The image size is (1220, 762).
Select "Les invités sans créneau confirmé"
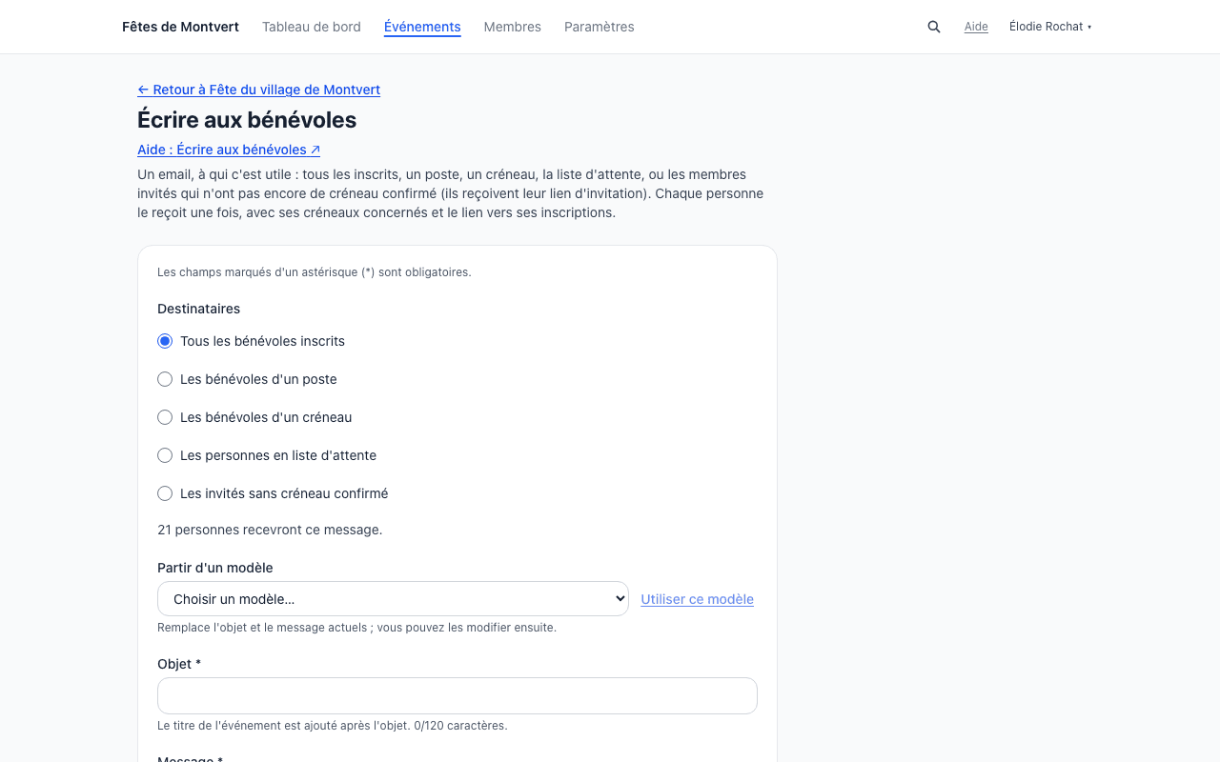click(x=165, y=493)
